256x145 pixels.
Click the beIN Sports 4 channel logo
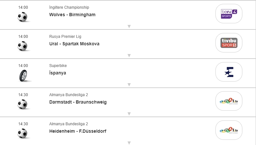point(229,14)
